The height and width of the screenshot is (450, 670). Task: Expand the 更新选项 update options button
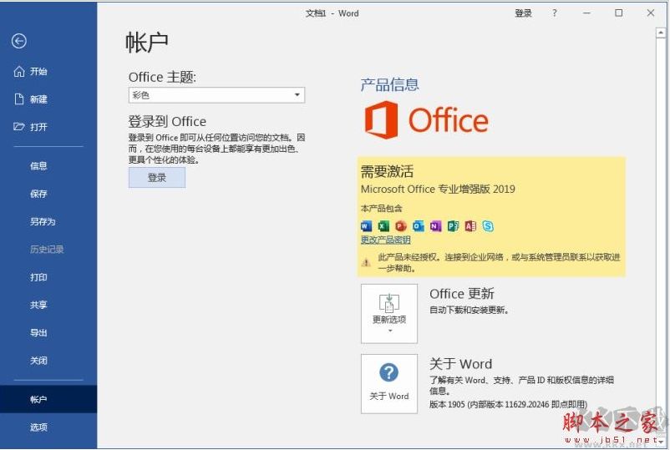pos(389,314)
